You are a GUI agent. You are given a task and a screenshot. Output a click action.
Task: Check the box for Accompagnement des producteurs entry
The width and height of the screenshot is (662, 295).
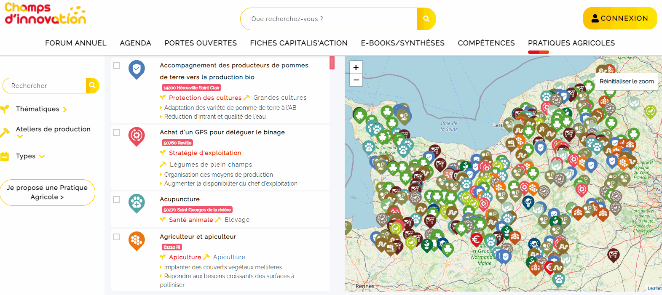(x=116, y=66)
